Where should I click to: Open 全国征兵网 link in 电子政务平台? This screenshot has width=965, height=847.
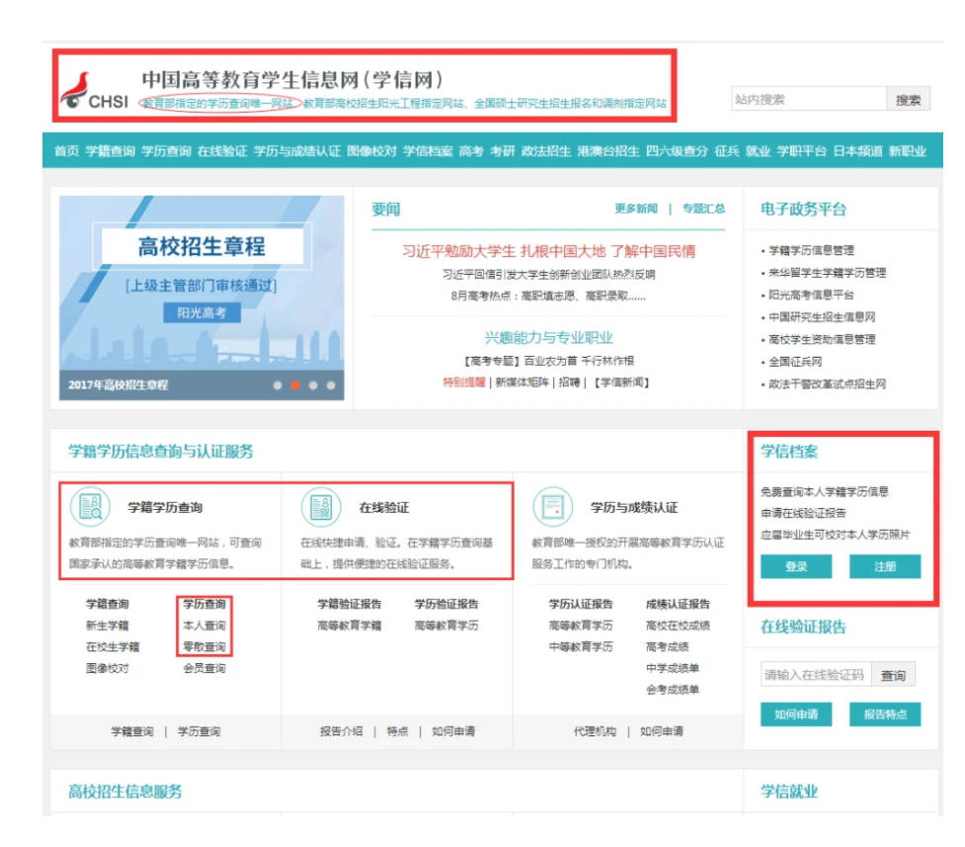click(x=795, y=362)
